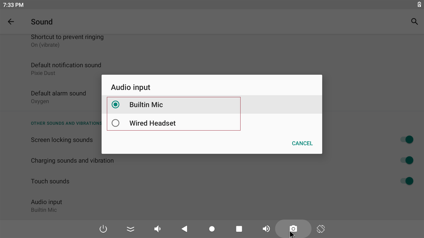Select the power icon in the navigation bar
The height and width of the screenshot is (238, 424).
pos(103,229)
